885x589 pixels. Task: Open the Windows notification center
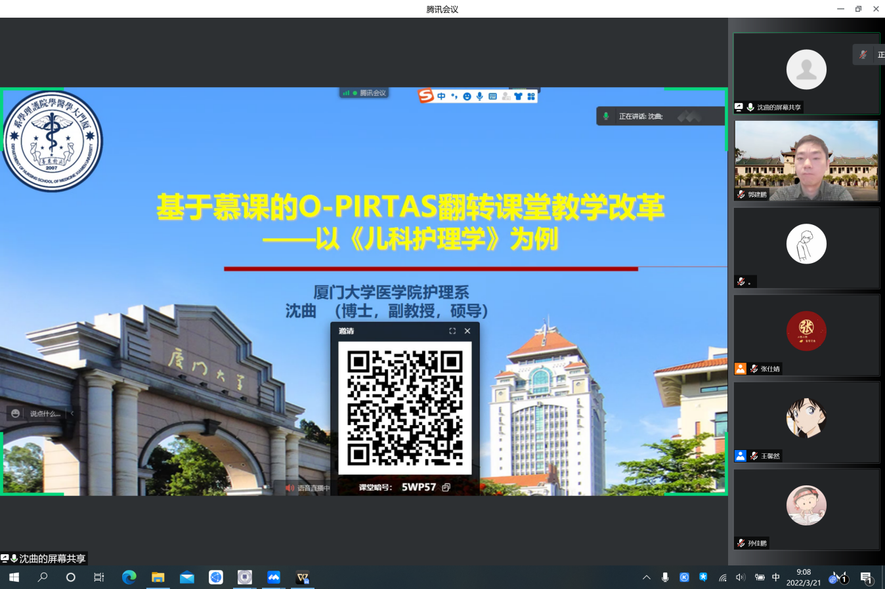(866, 578)
